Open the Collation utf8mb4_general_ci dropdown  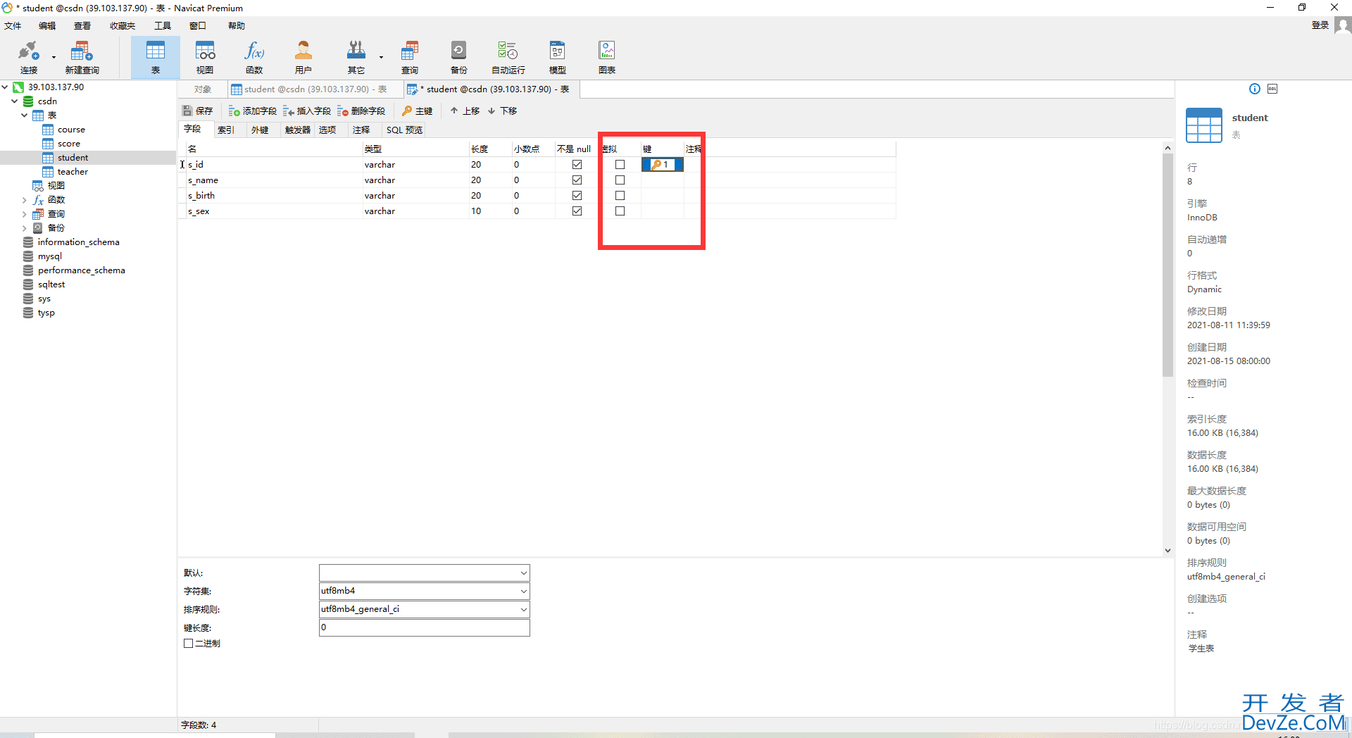click(523, 610)
